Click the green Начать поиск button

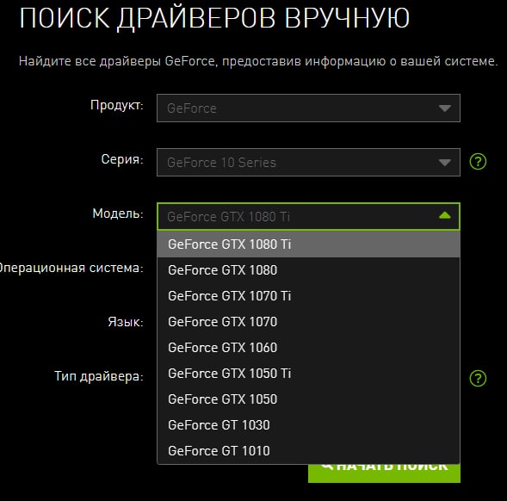click(x=384, y=473)
